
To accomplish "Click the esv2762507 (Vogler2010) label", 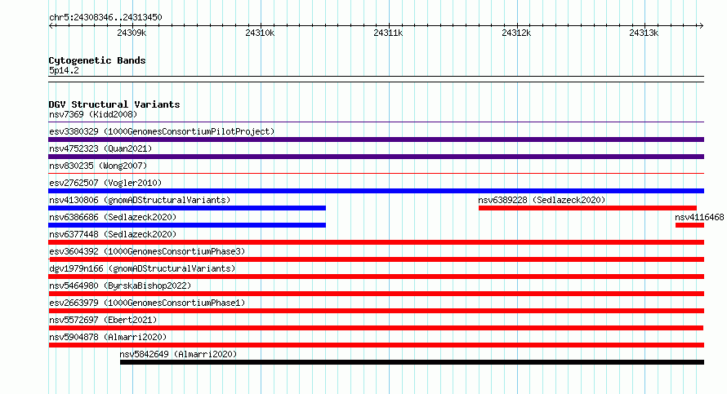I will click(x=105, y=184).
